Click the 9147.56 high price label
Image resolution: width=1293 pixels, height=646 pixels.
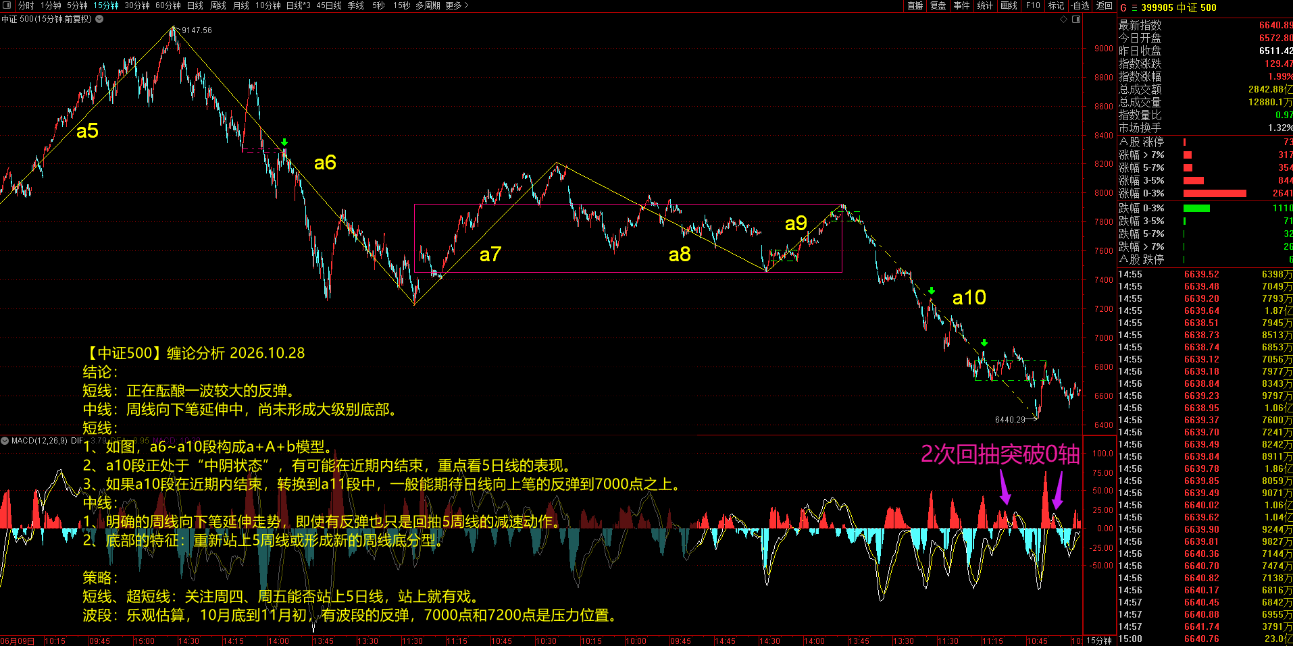[x=197, y=30]
